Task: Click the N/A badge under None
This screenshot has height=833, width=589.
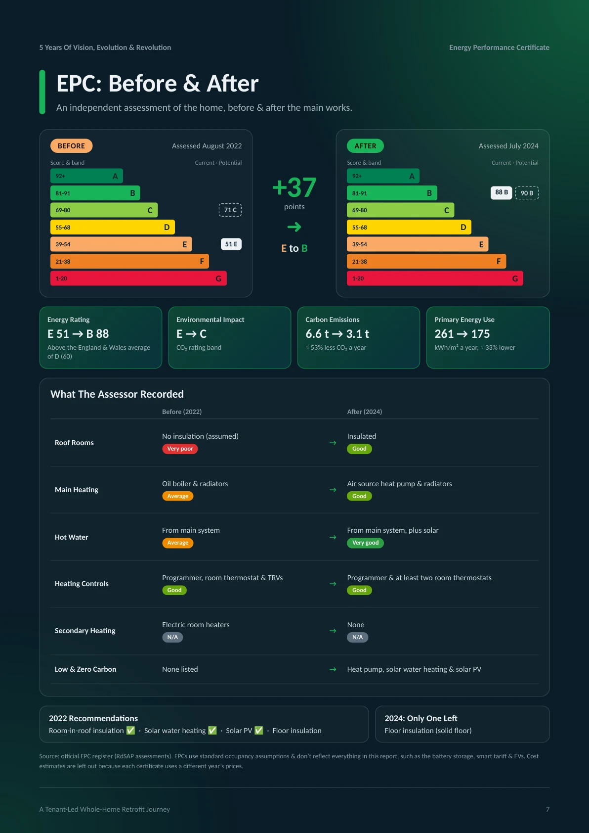Action: (357, 637)
